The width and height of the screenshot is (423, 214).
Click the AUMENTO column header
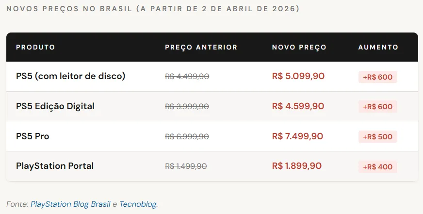378,47
